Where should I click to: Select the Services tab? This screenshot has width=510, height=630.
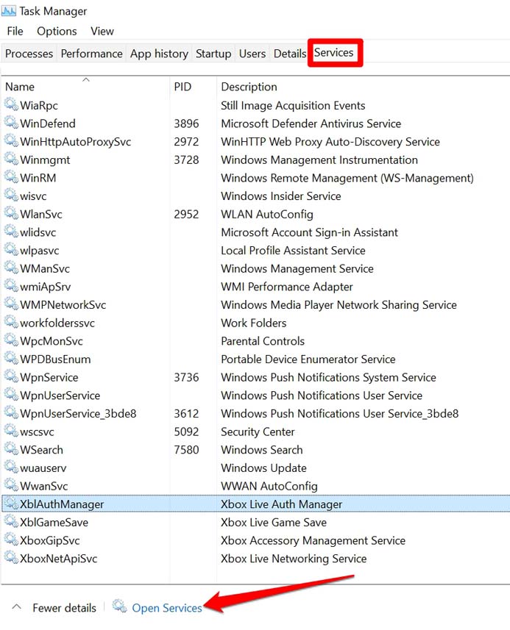click(334, 53)
